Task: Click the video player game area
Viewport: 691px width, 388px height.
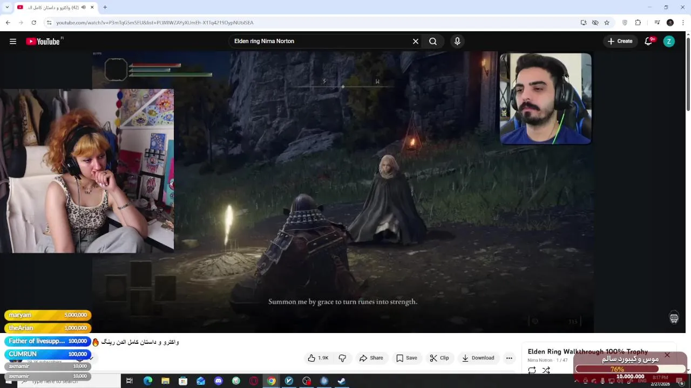Action: point(343,192)
